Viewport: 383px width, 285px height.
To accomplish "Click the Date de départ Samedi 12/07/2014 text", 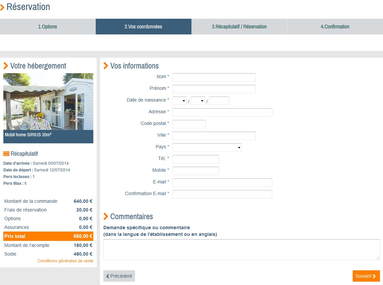I will [x=37, y=170].
